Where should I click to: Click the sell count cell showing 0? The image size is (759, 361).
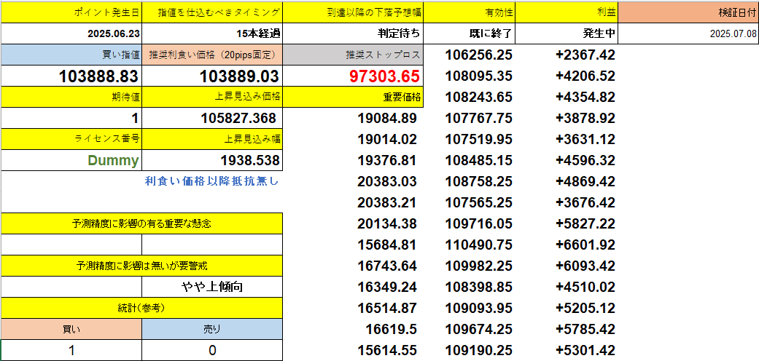click(x=212, y=350)
